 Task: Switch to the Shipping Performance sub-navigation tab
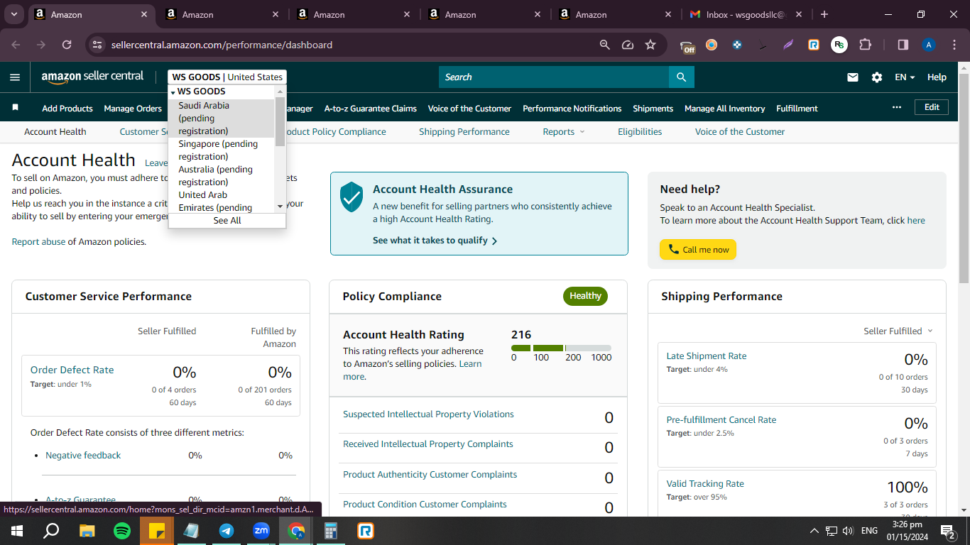coord(464,132)
